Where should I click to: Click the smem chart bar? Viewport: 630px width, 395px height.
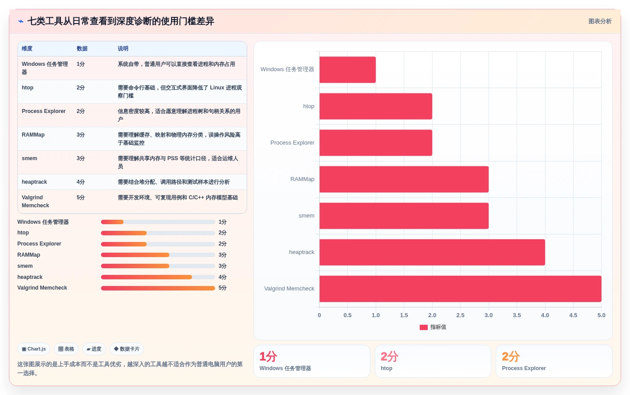(x=404, y=216)
